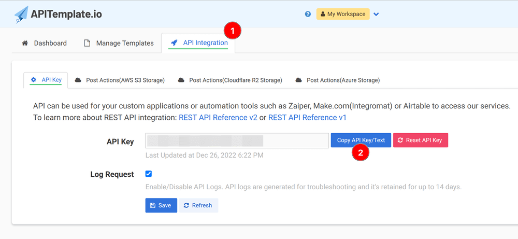Screen dimensions: 518x239
Task: Click the Last Updated timestamp text
Action: [205, 155]
